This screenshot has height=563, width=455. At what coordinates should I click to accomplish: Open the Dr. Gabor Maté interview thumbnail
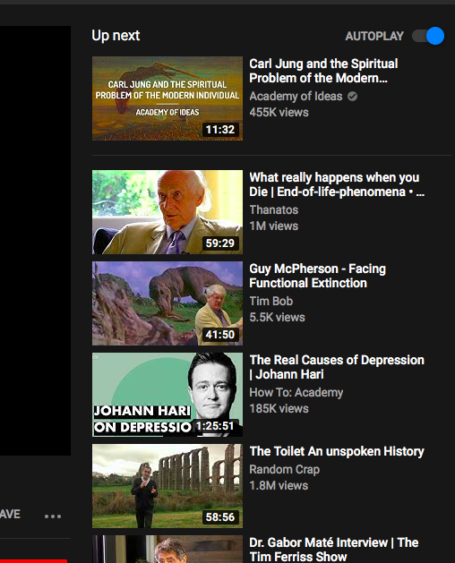pos(167,549)
